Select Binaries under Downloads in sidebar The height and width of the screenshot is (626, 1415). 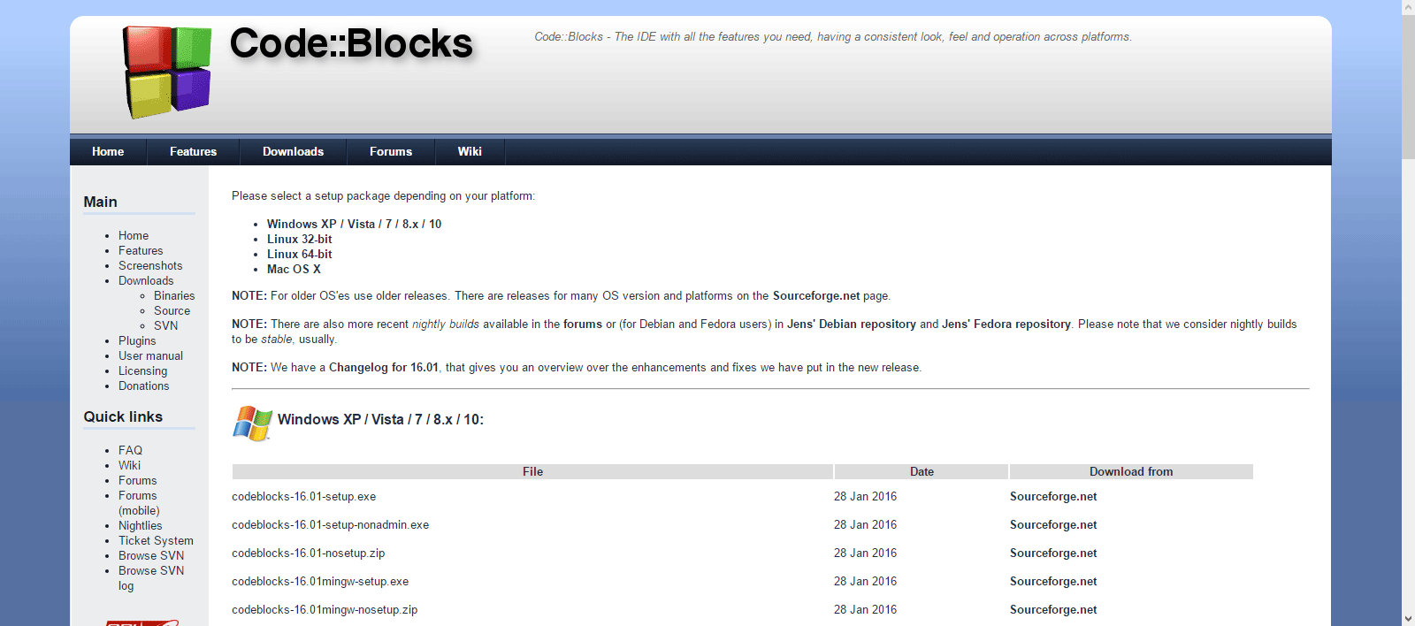pos(174,295)
